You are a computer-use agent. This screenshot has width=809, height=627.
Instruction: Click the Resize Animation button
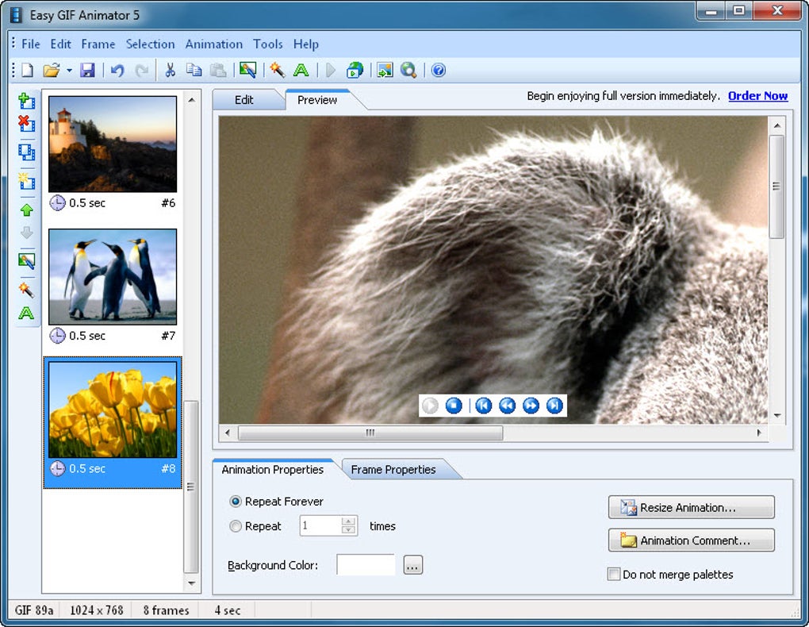(x=692, y=508)
